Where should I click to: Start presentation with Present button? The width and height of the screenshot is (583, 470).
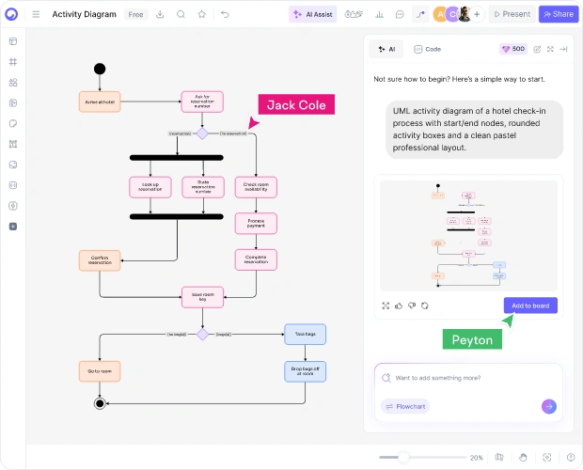[512, 14]
